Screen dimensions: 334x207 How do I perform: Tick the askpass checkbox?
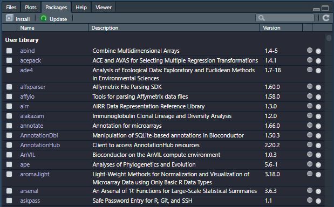point(9,201)
